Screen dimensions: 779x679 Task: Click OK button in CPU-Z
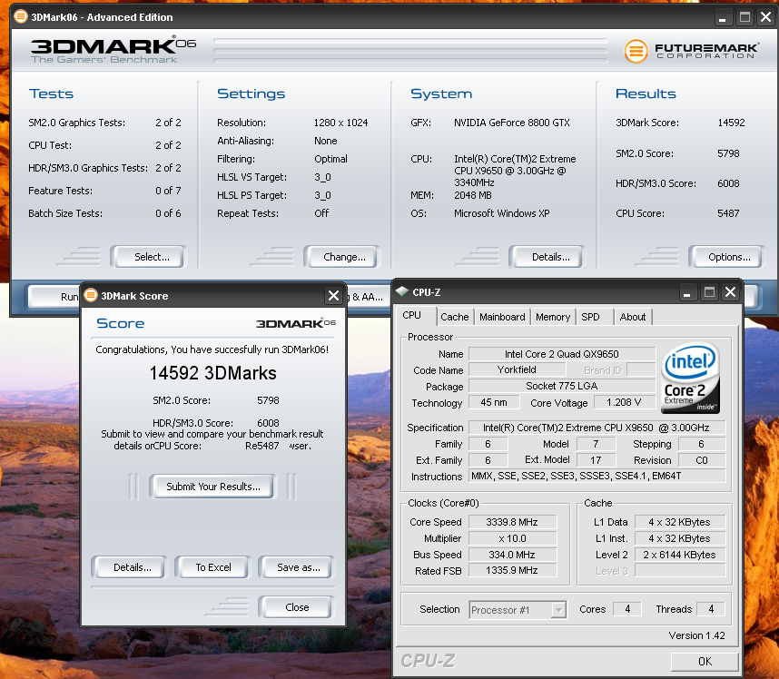click(705, 661)
